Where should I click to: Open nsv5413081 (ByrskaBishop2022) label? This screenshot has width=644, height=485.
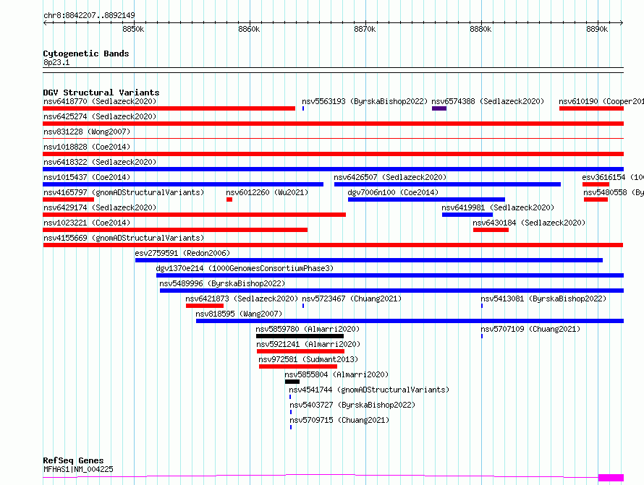pyautogui.click(x=543, y=299)
